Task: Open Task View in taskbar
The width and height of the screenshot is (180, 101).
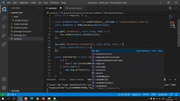Action: [14, 98]
